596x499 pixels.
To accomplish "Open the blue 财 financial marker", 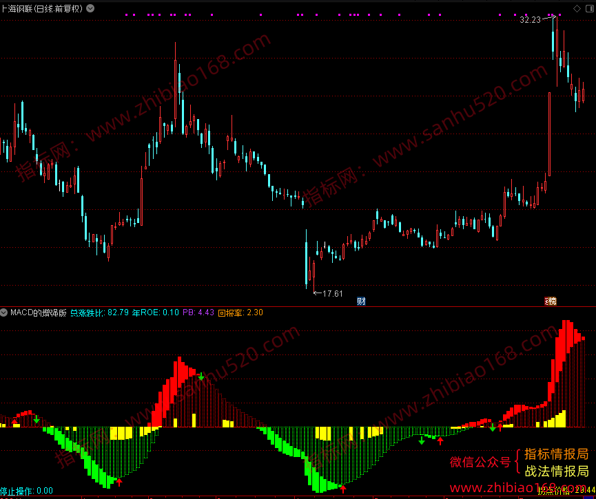I will point(361,301).
